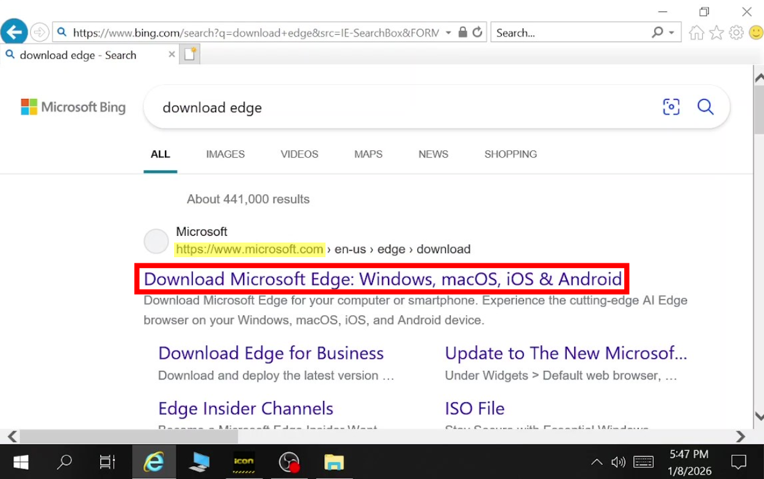The height and width of the screenshot is (479, 764).
Task: Go to the Home page icon
Action: 696,33
